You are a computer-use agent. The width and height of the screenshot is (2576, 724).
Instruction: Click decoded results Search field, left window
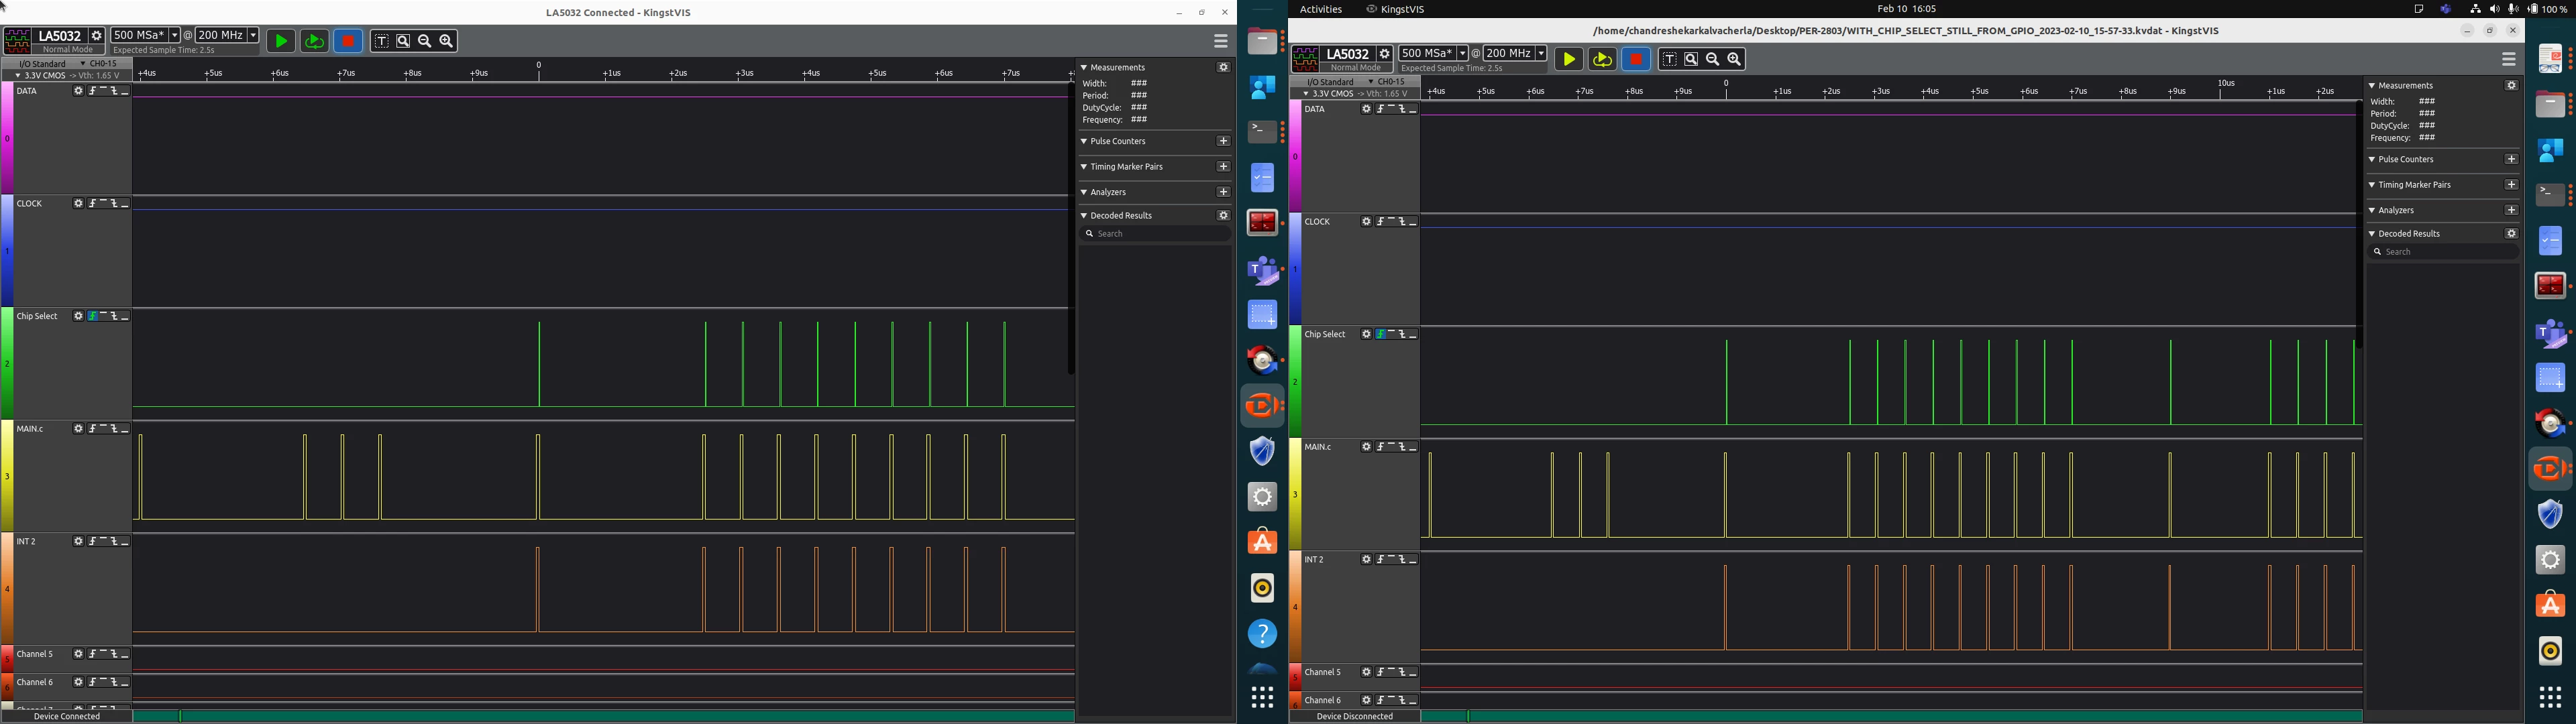tap(1155, 234)
